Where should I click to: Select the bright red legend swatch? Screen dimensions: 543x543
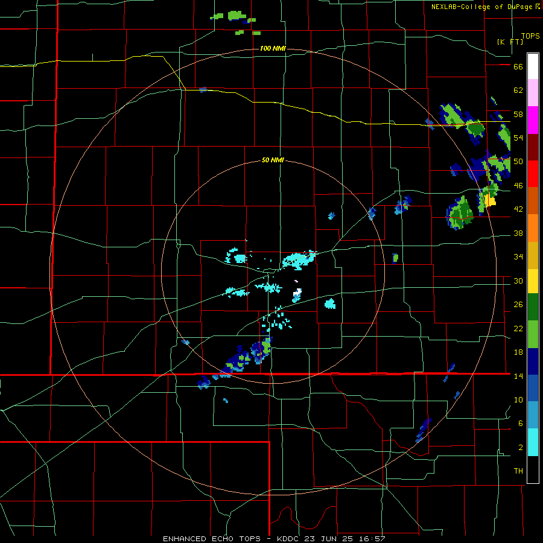[x=533, y=174]
